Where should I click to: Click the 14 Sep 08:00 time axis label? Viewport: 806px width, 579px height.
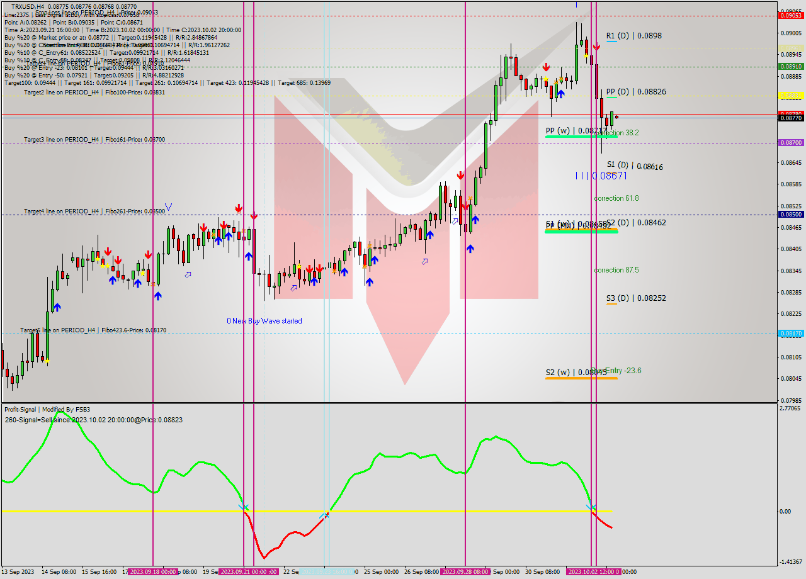(x=59, y=572)
